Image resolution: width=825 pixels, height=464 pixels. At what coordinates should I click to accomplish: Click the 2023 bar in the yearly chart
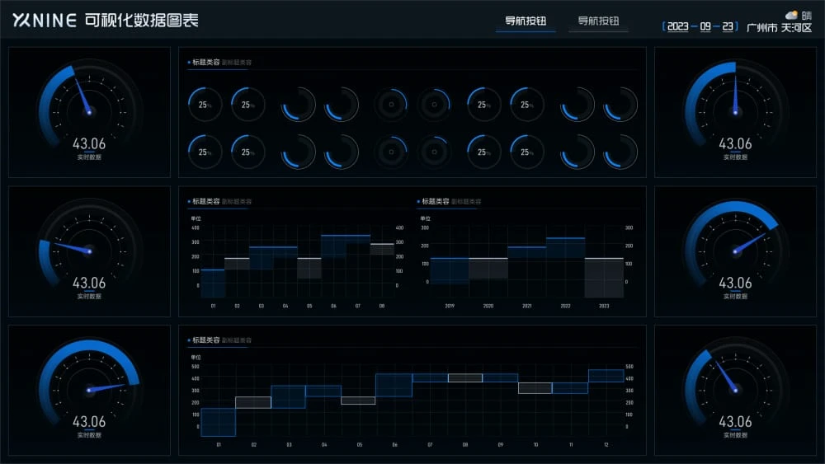click(604, 277)
